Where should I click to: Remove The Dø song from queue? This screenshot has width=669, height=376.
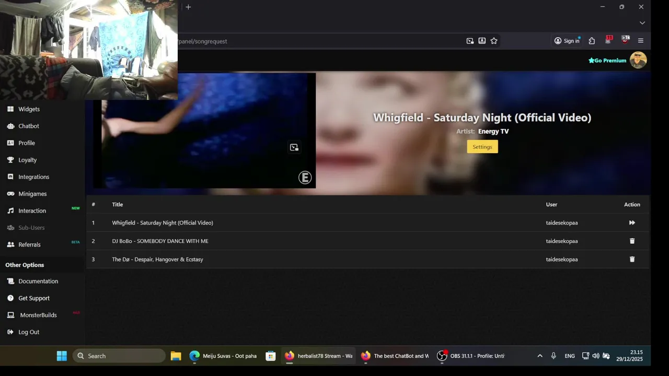(632, 259)
